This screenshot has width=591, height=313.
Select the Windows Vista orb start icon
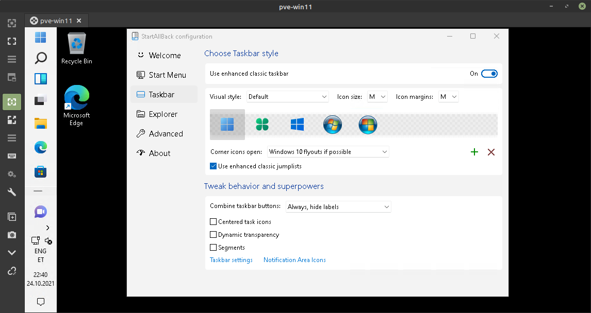(368, 125)
